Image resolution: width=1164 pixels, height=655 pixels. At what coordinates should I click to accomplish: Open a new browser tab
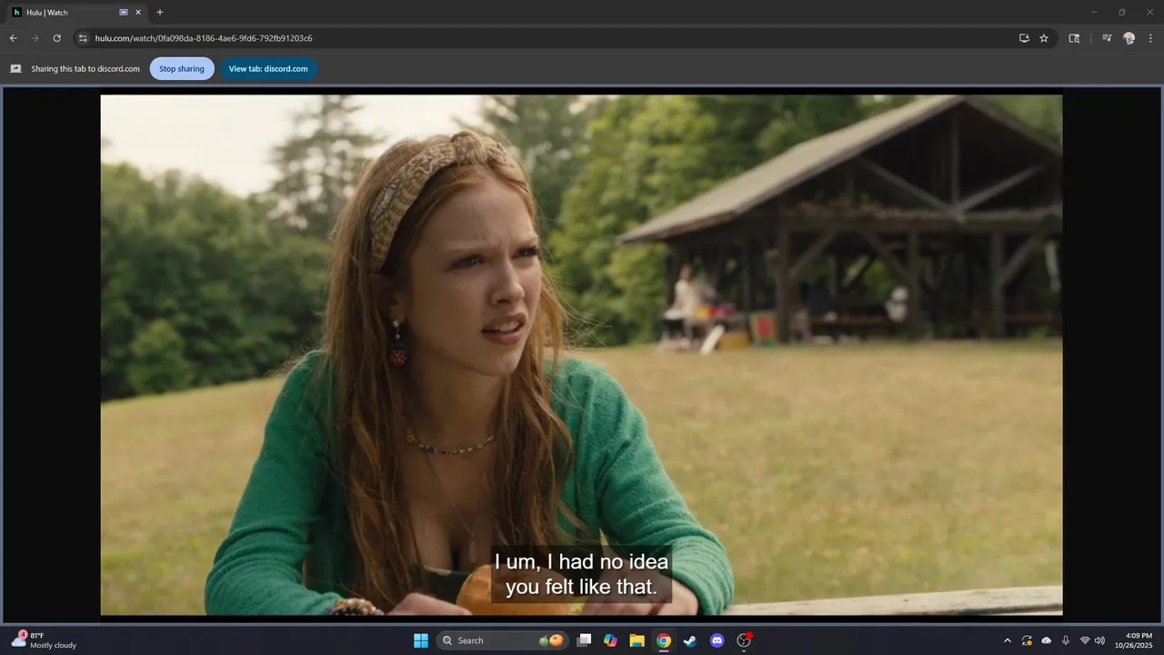tap(160, 13)
